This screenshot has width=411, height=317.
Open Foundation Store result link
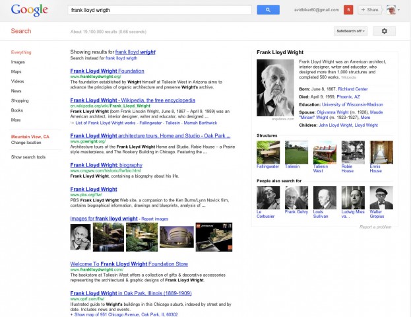[x=129, y=264]
